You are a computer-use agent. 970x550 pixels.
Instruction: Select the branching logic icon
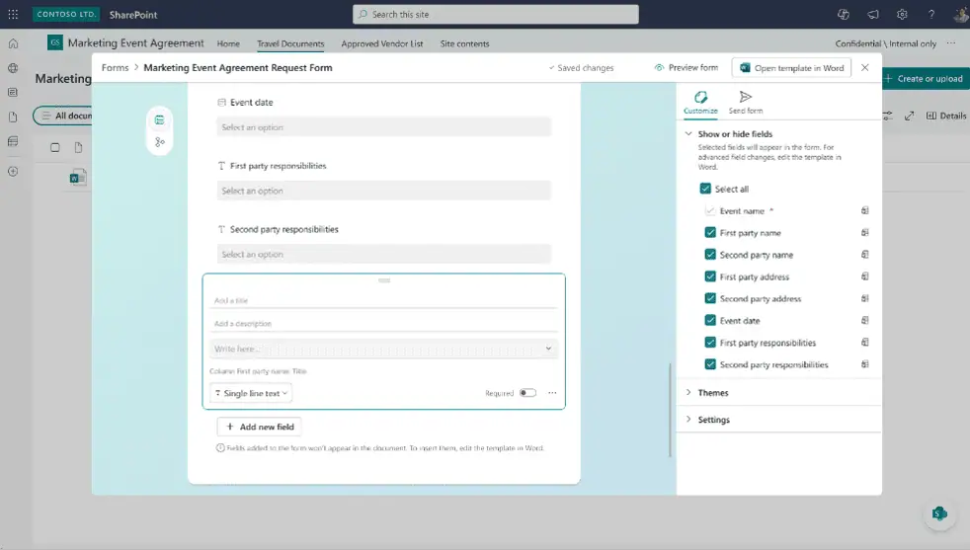coord(160,142)
